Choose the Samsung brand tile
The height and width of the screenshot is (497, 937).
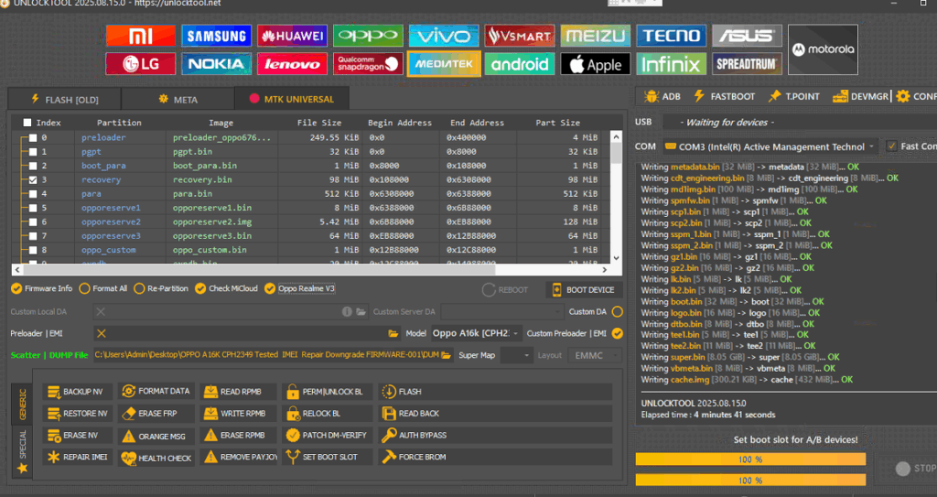tap(216, 36)
